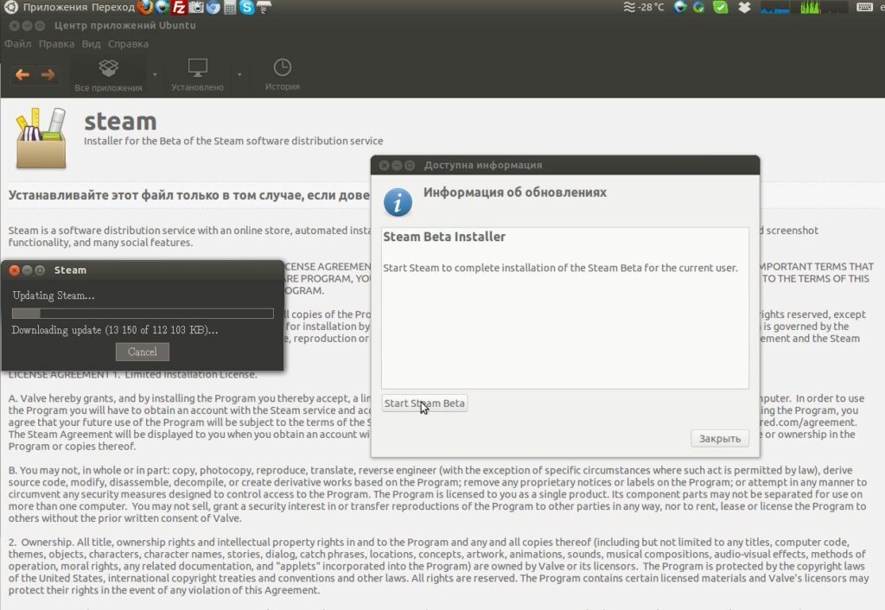Open the Dropbox tray indicator
Screen dimensions: 885x610
[x=744, y=7]
